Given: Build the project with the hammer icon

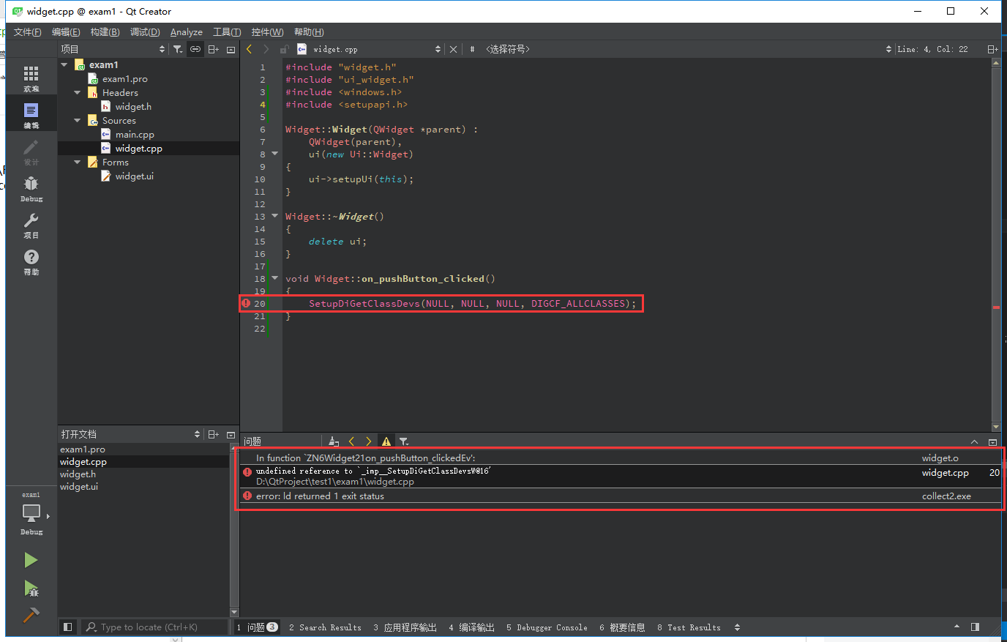Looking at the screenshot, I should 31,615.
